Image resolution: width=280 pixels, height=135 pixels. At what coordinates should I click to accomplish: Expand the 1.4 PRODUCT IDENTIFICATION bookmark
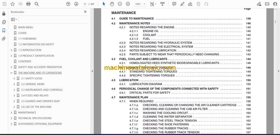tap(12, 56)
